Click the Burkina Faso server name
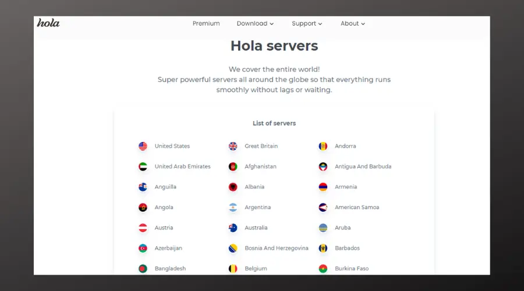The image size is (524, 291). click(x=352, y=268)
